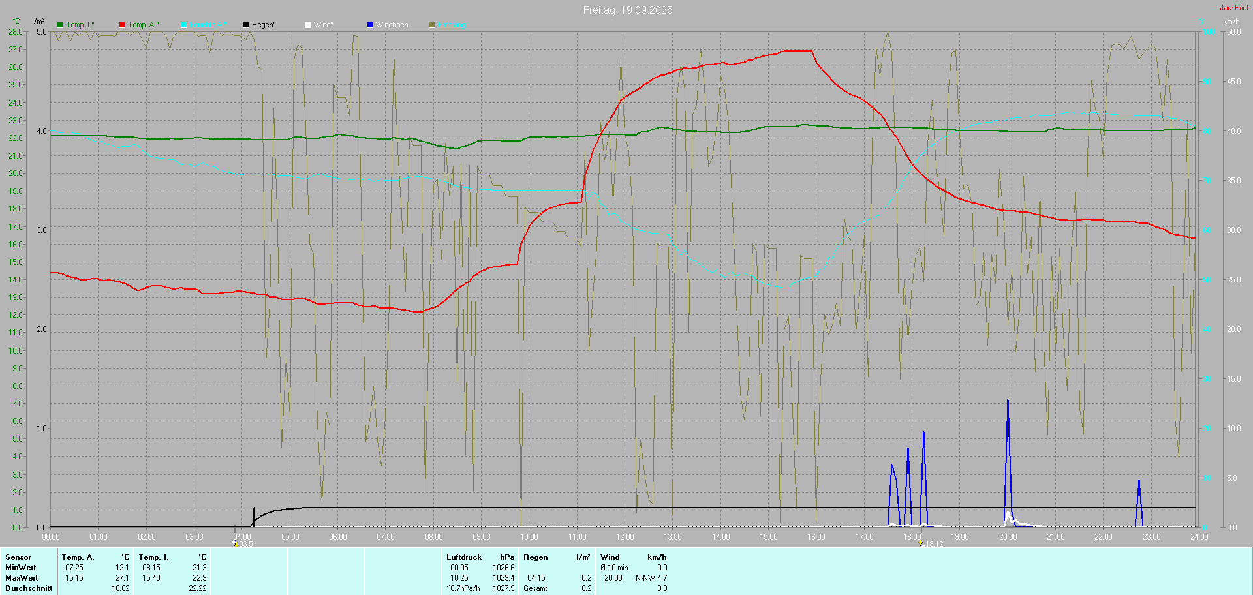Select the Temp. I. column header
1253x595 pixels.
pyautogui.click(x=153, y=557)
